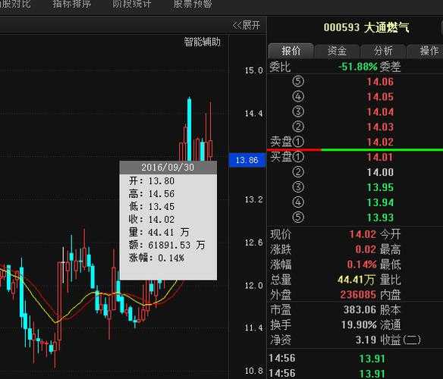Open 股票预警 in the top menu

coord(193,5)
